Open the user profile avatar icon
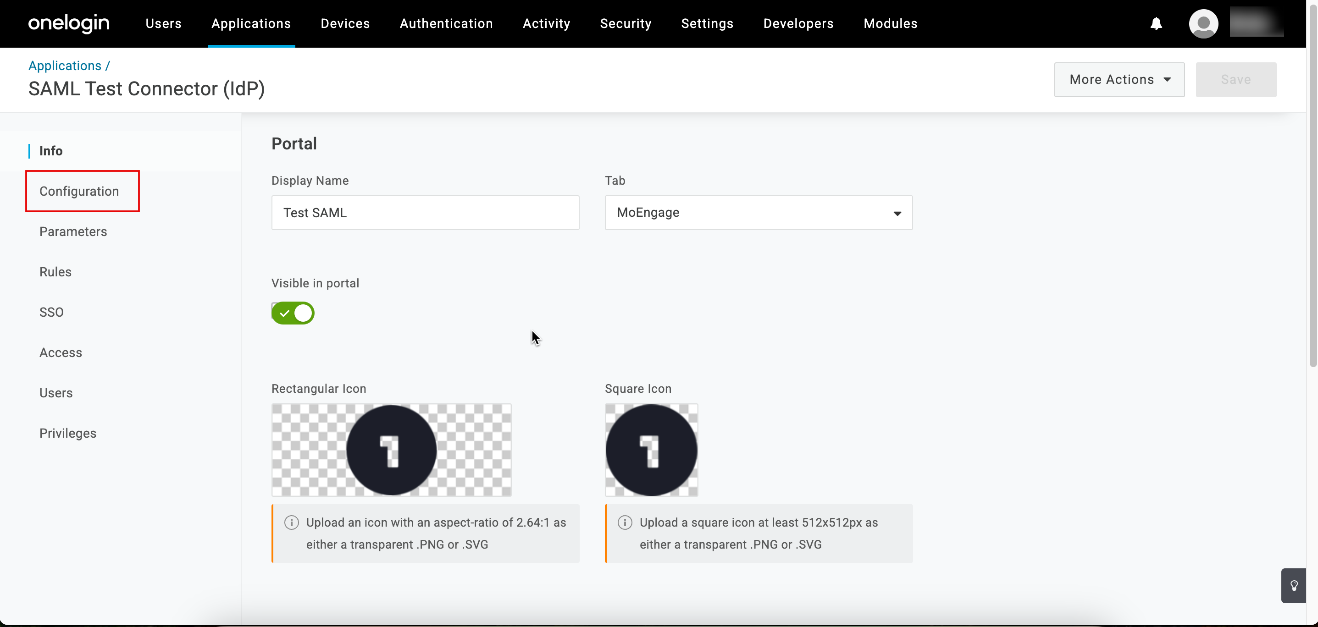Viewport: 1318px width, 627px height. 1203,23
